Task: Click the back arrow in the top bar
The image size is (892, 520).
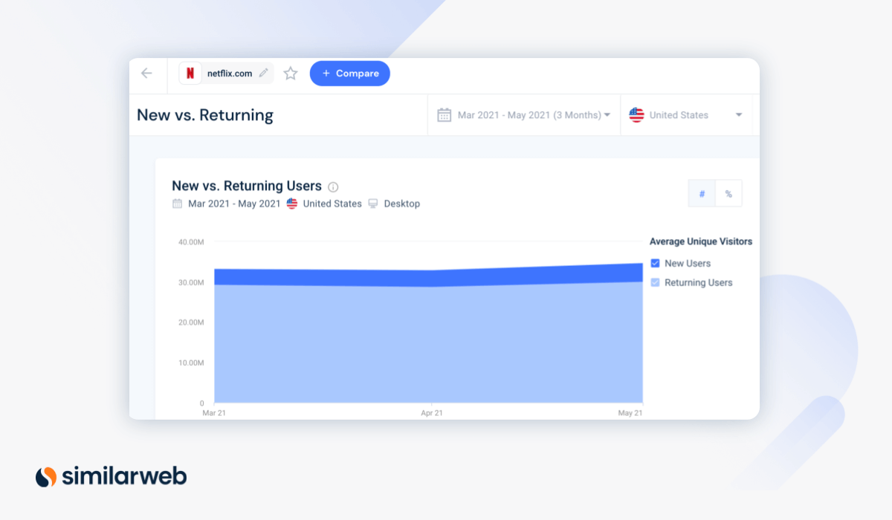Action: (x=146, y=73)
